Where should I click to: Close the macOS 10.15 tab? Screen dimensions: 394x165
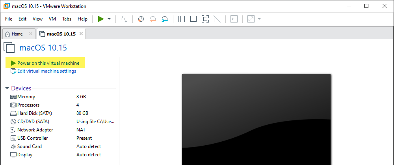coord(81,34)
